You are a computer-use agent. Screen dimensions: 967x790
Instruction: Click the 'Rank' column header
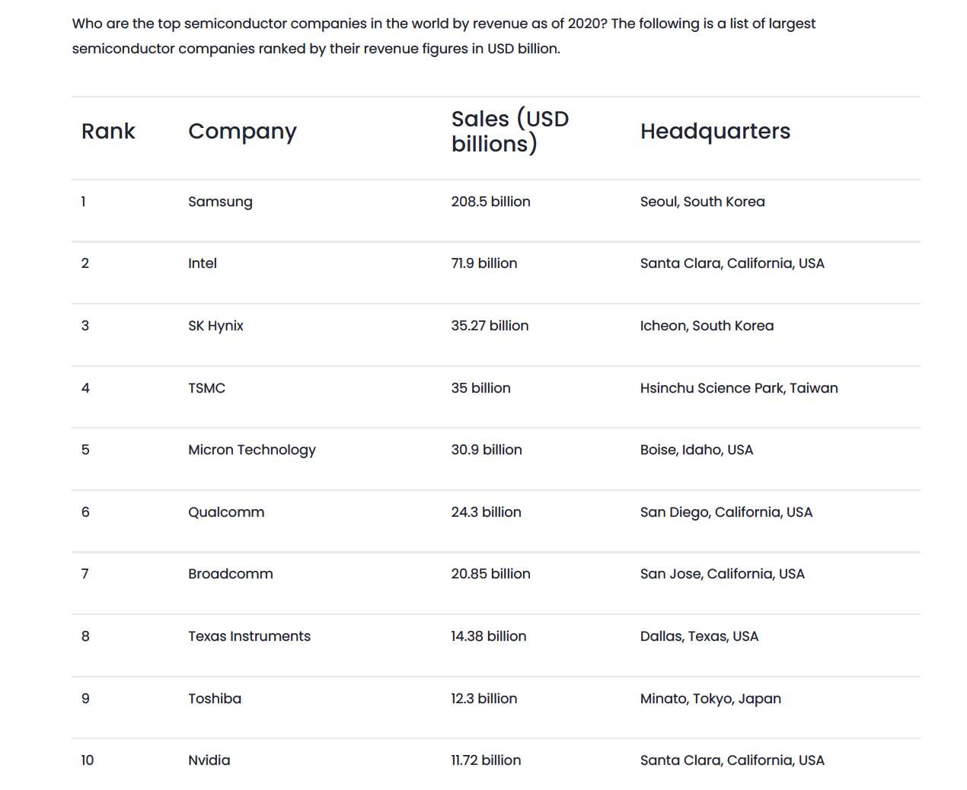(x=108, y=131)
